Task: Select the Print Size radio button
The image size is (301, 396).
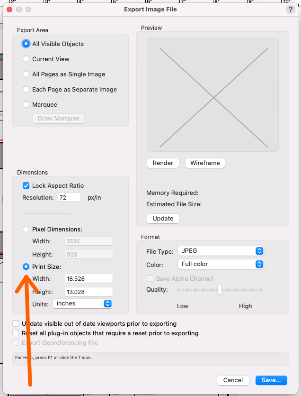Action: click(x=26, y=267)
